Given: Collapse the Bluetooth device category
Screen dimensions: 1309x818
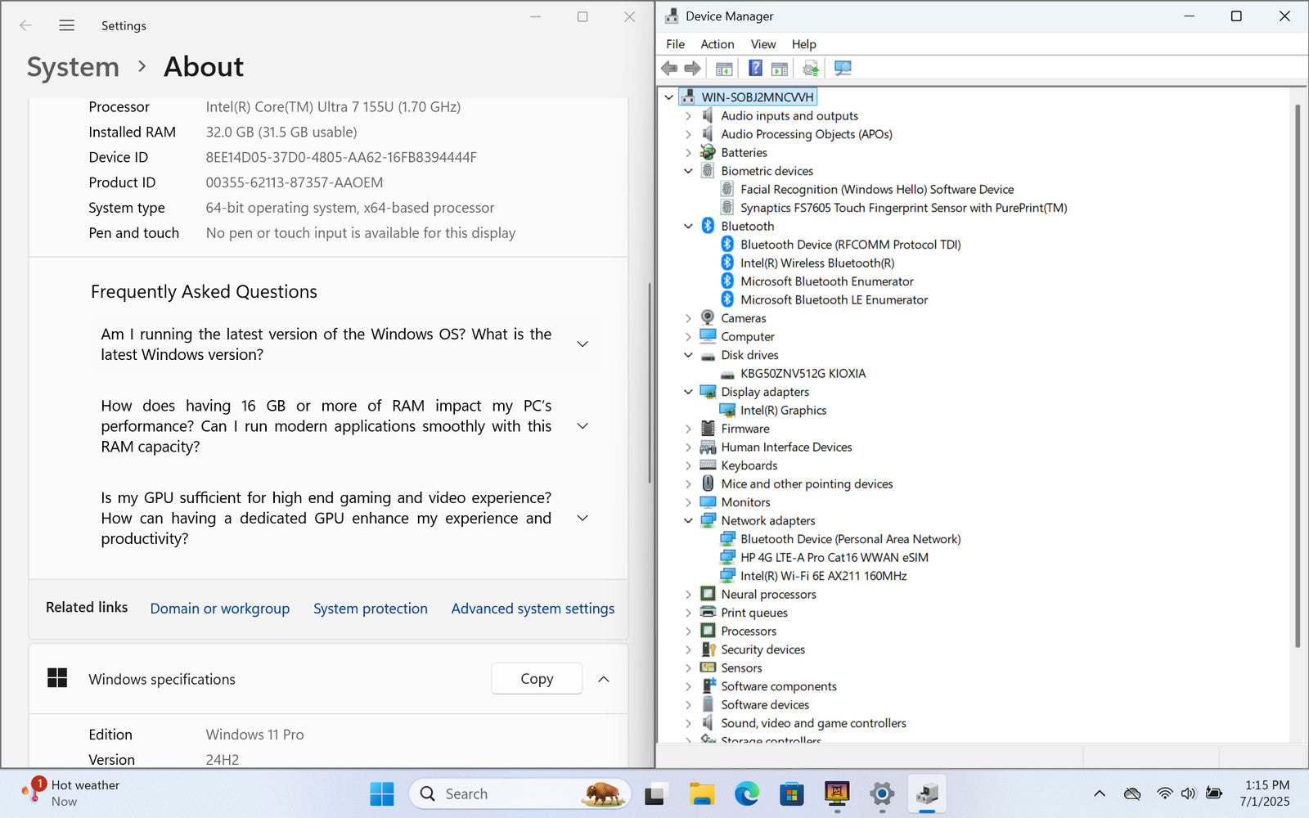Looking at the screenshot, I should coord(688,227).
